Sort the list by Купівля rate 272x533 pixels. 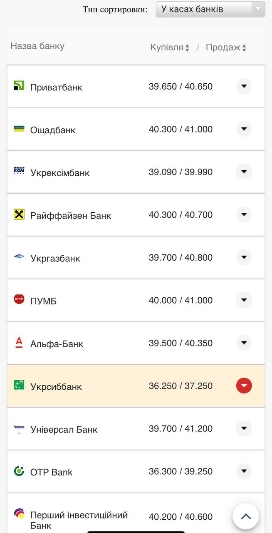coord(170,48)
